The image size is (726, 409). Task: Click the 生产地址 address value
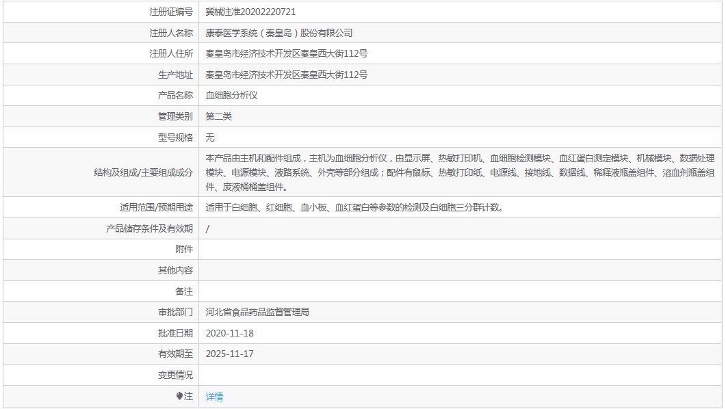(x=286, y=75)
